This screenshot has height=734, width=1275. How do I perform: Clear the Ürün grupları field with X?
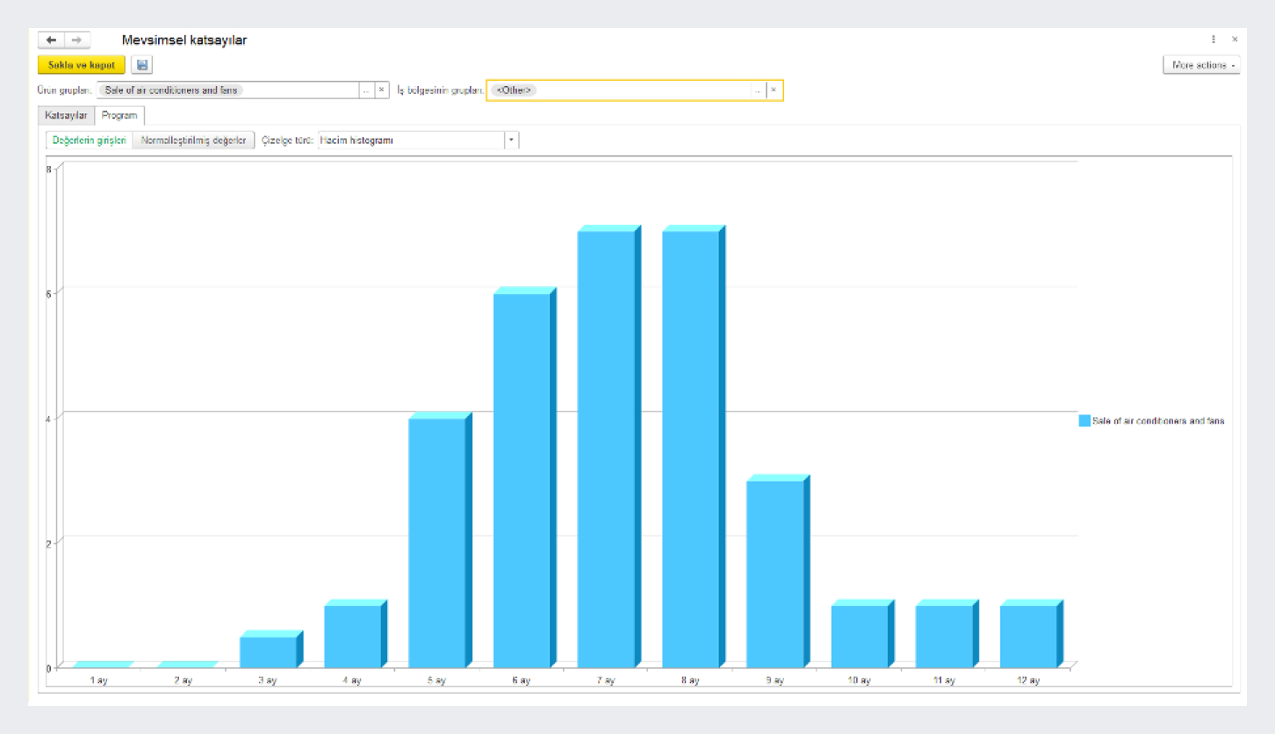pyautogui.click(x=381, y=90)
